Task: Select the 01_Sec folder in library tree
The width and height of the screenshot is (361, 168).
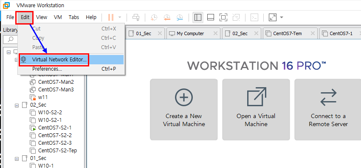Action: [x=38, y=158]
